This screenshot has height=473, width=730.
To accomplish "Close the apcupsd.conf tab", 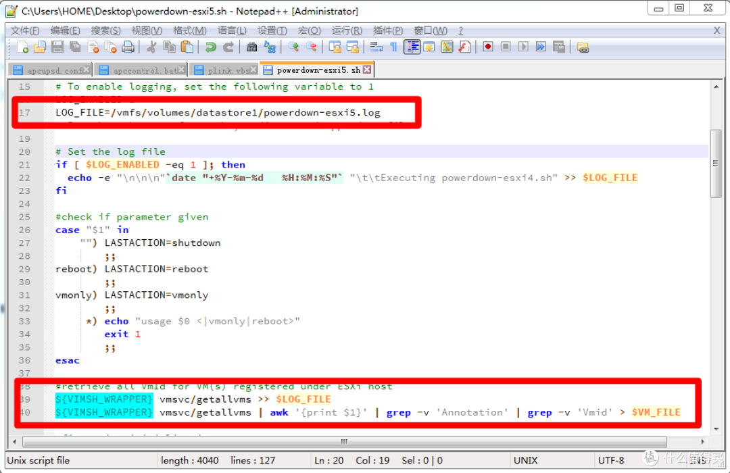I will point(87,70).
